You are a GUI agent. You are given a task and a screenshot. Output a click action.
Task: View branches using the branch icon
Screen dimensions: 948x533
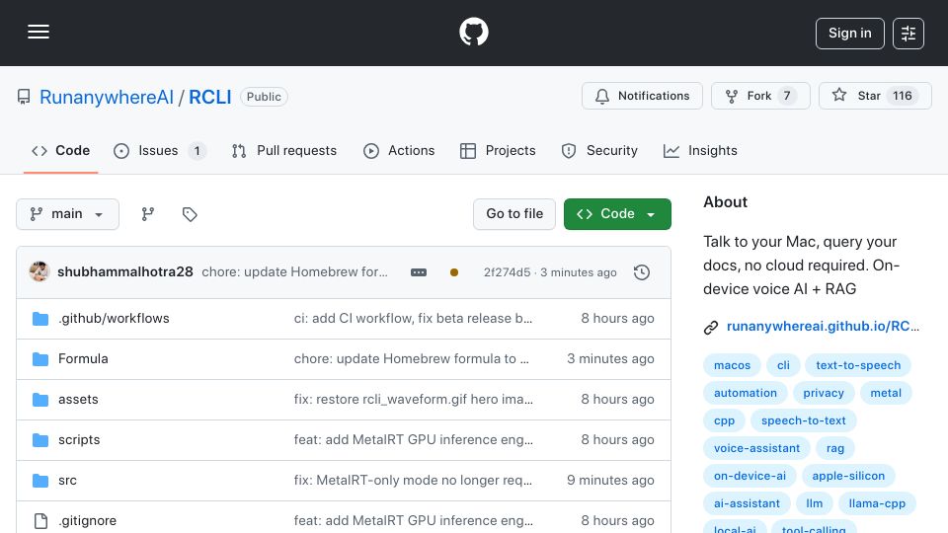(147, 214)
